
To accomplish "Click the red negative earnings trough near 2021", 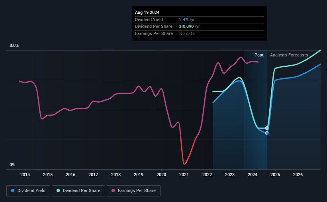I will 184,164.
